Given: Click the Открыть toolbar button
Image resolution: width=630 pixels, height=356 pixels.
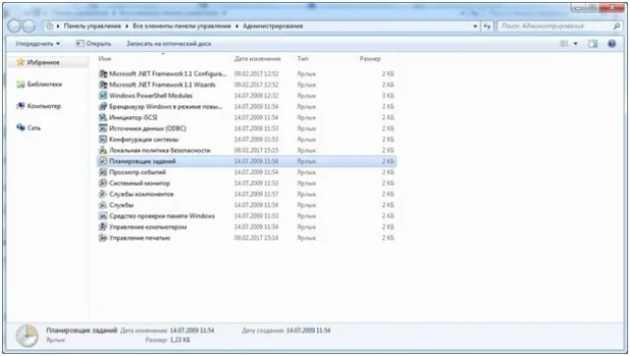Looking at the screenshot, I should (94, 43).
